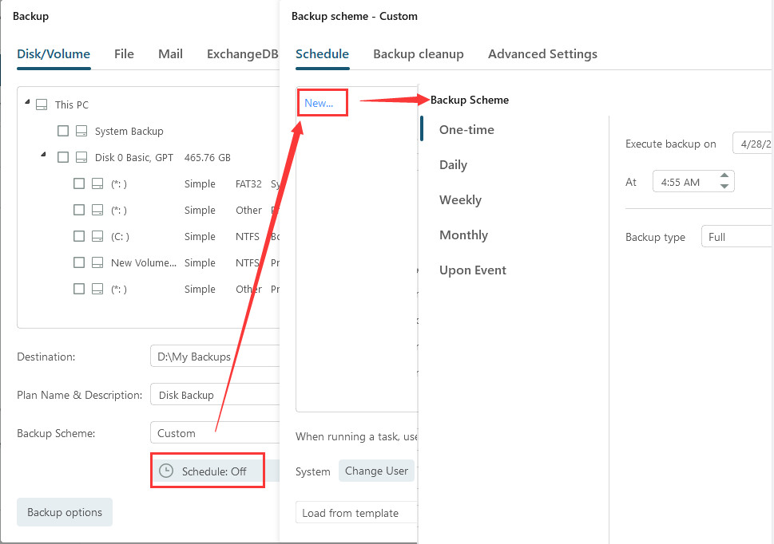Click the System Backup drive icon
This screenshot has width=774, height=544.
point(81,131)
